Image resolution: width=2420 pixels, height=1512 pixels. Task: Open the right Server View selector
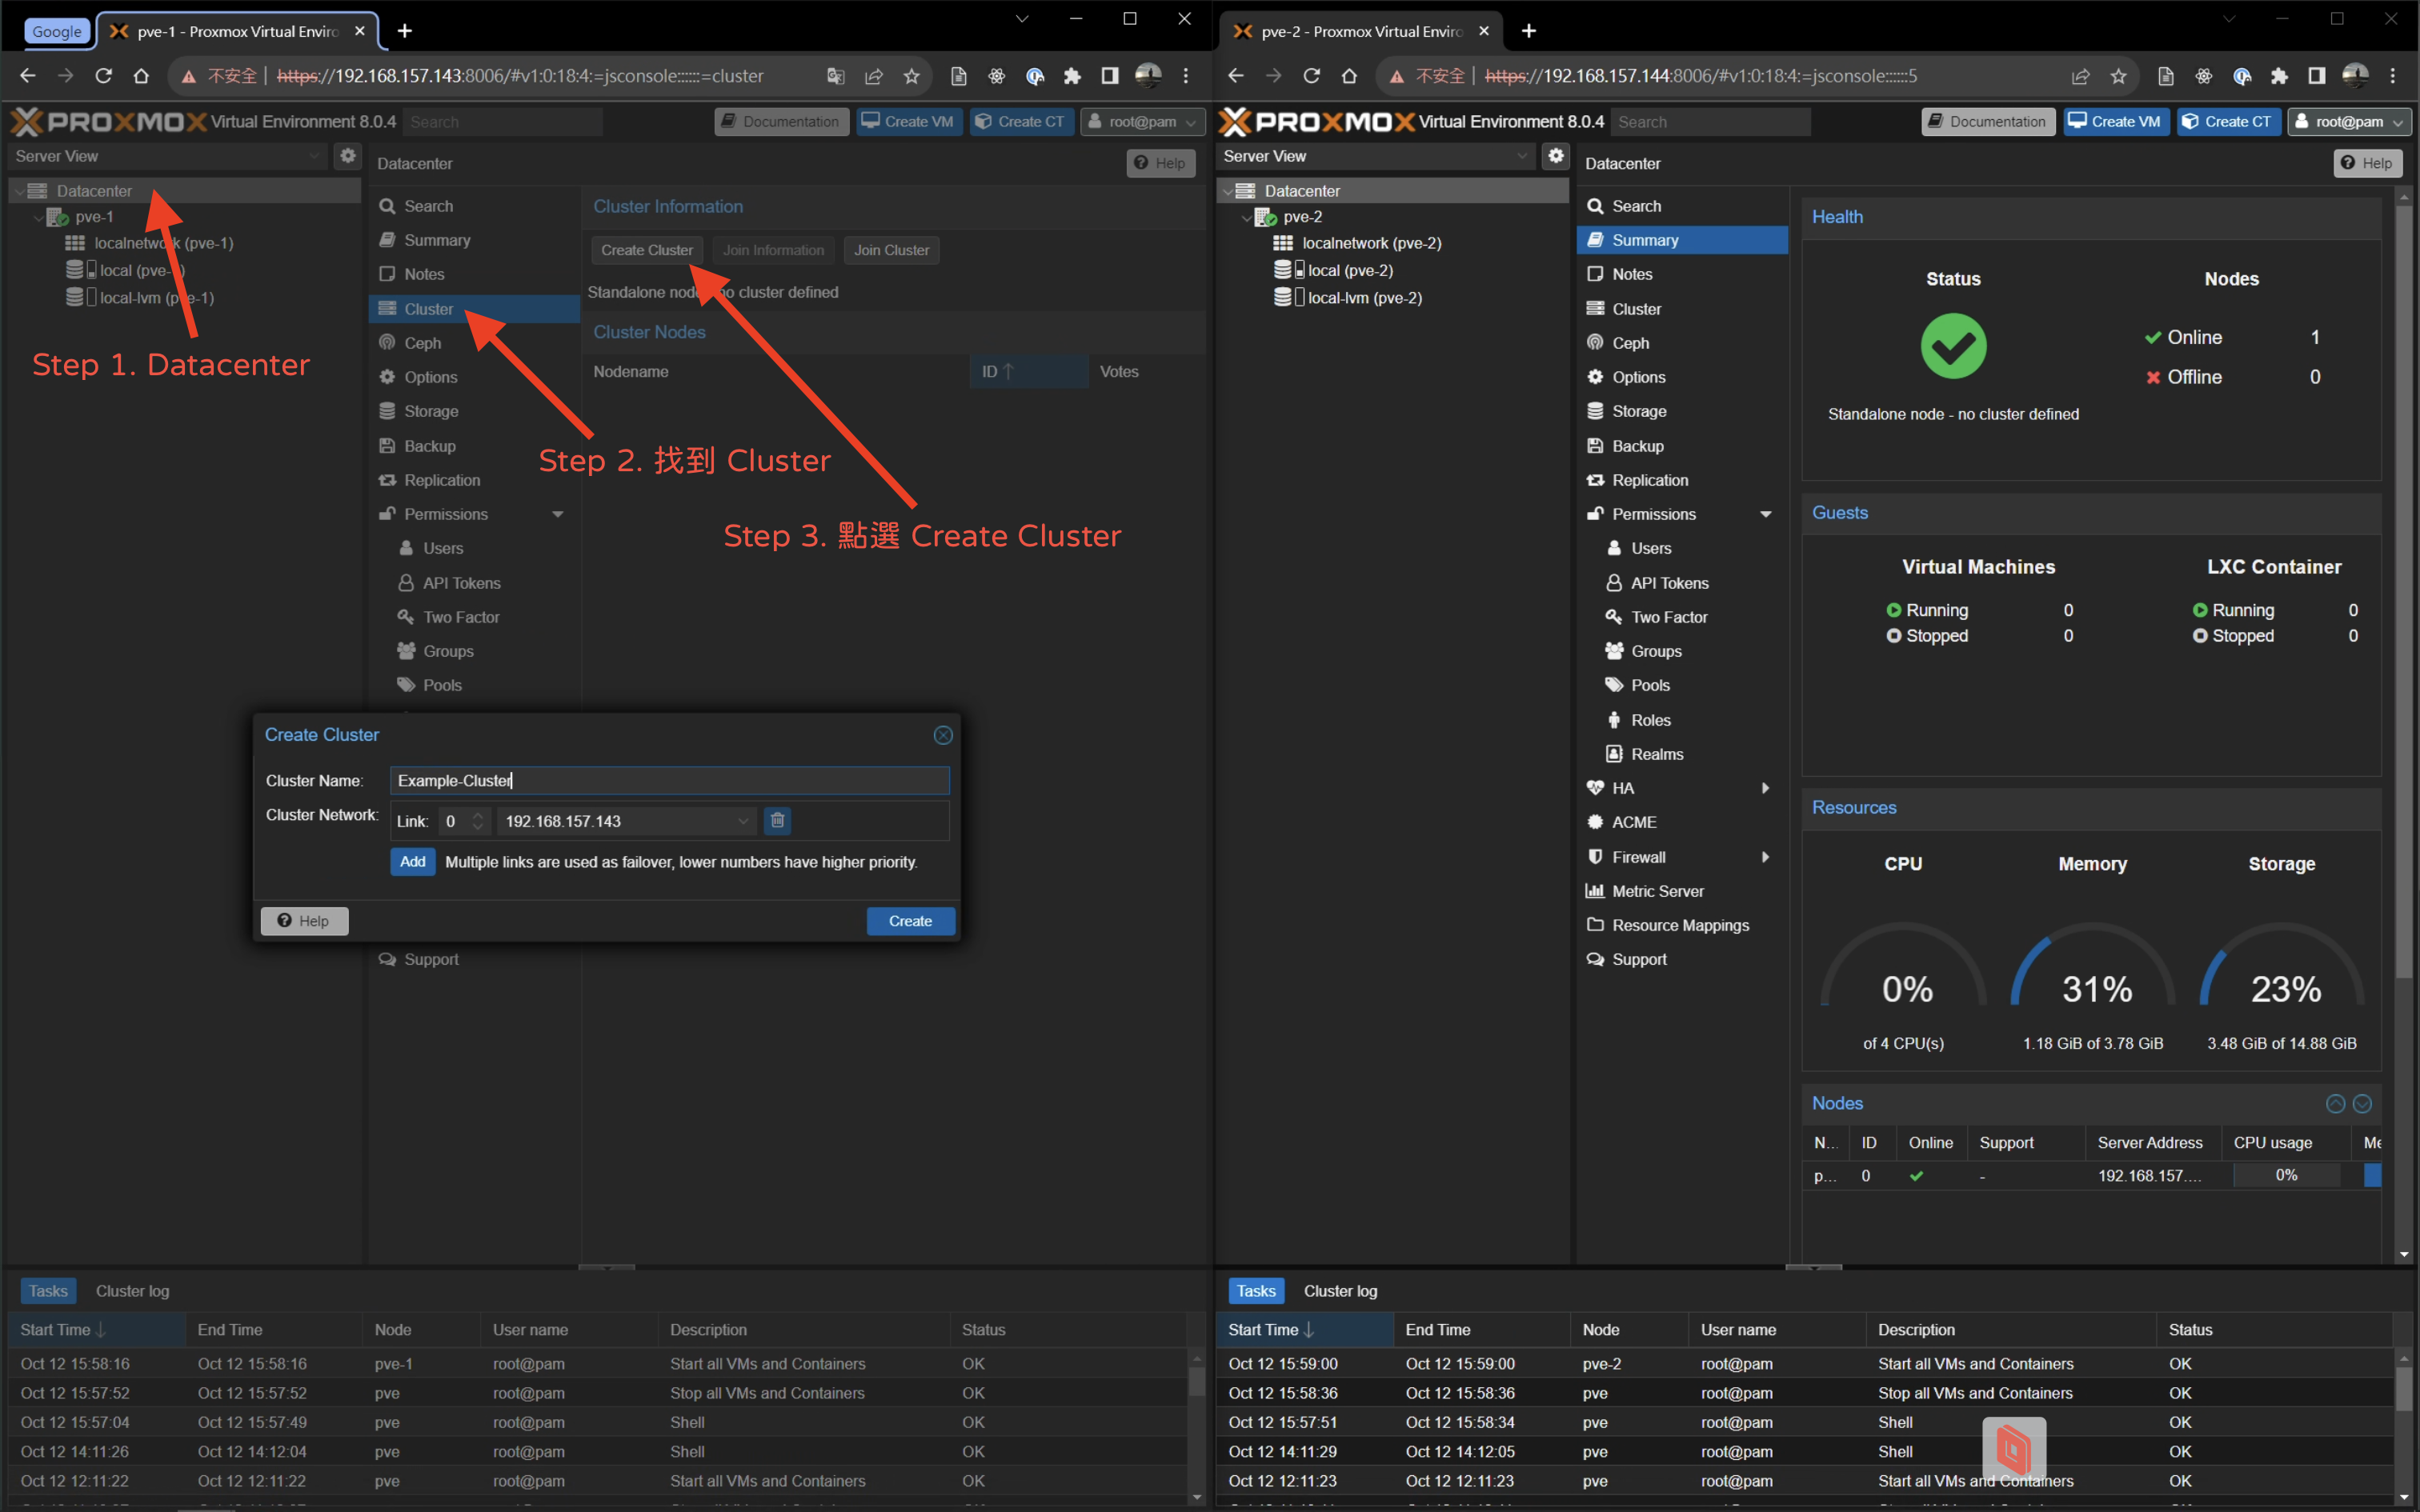pyautogui.click(x=1375, y=156)
